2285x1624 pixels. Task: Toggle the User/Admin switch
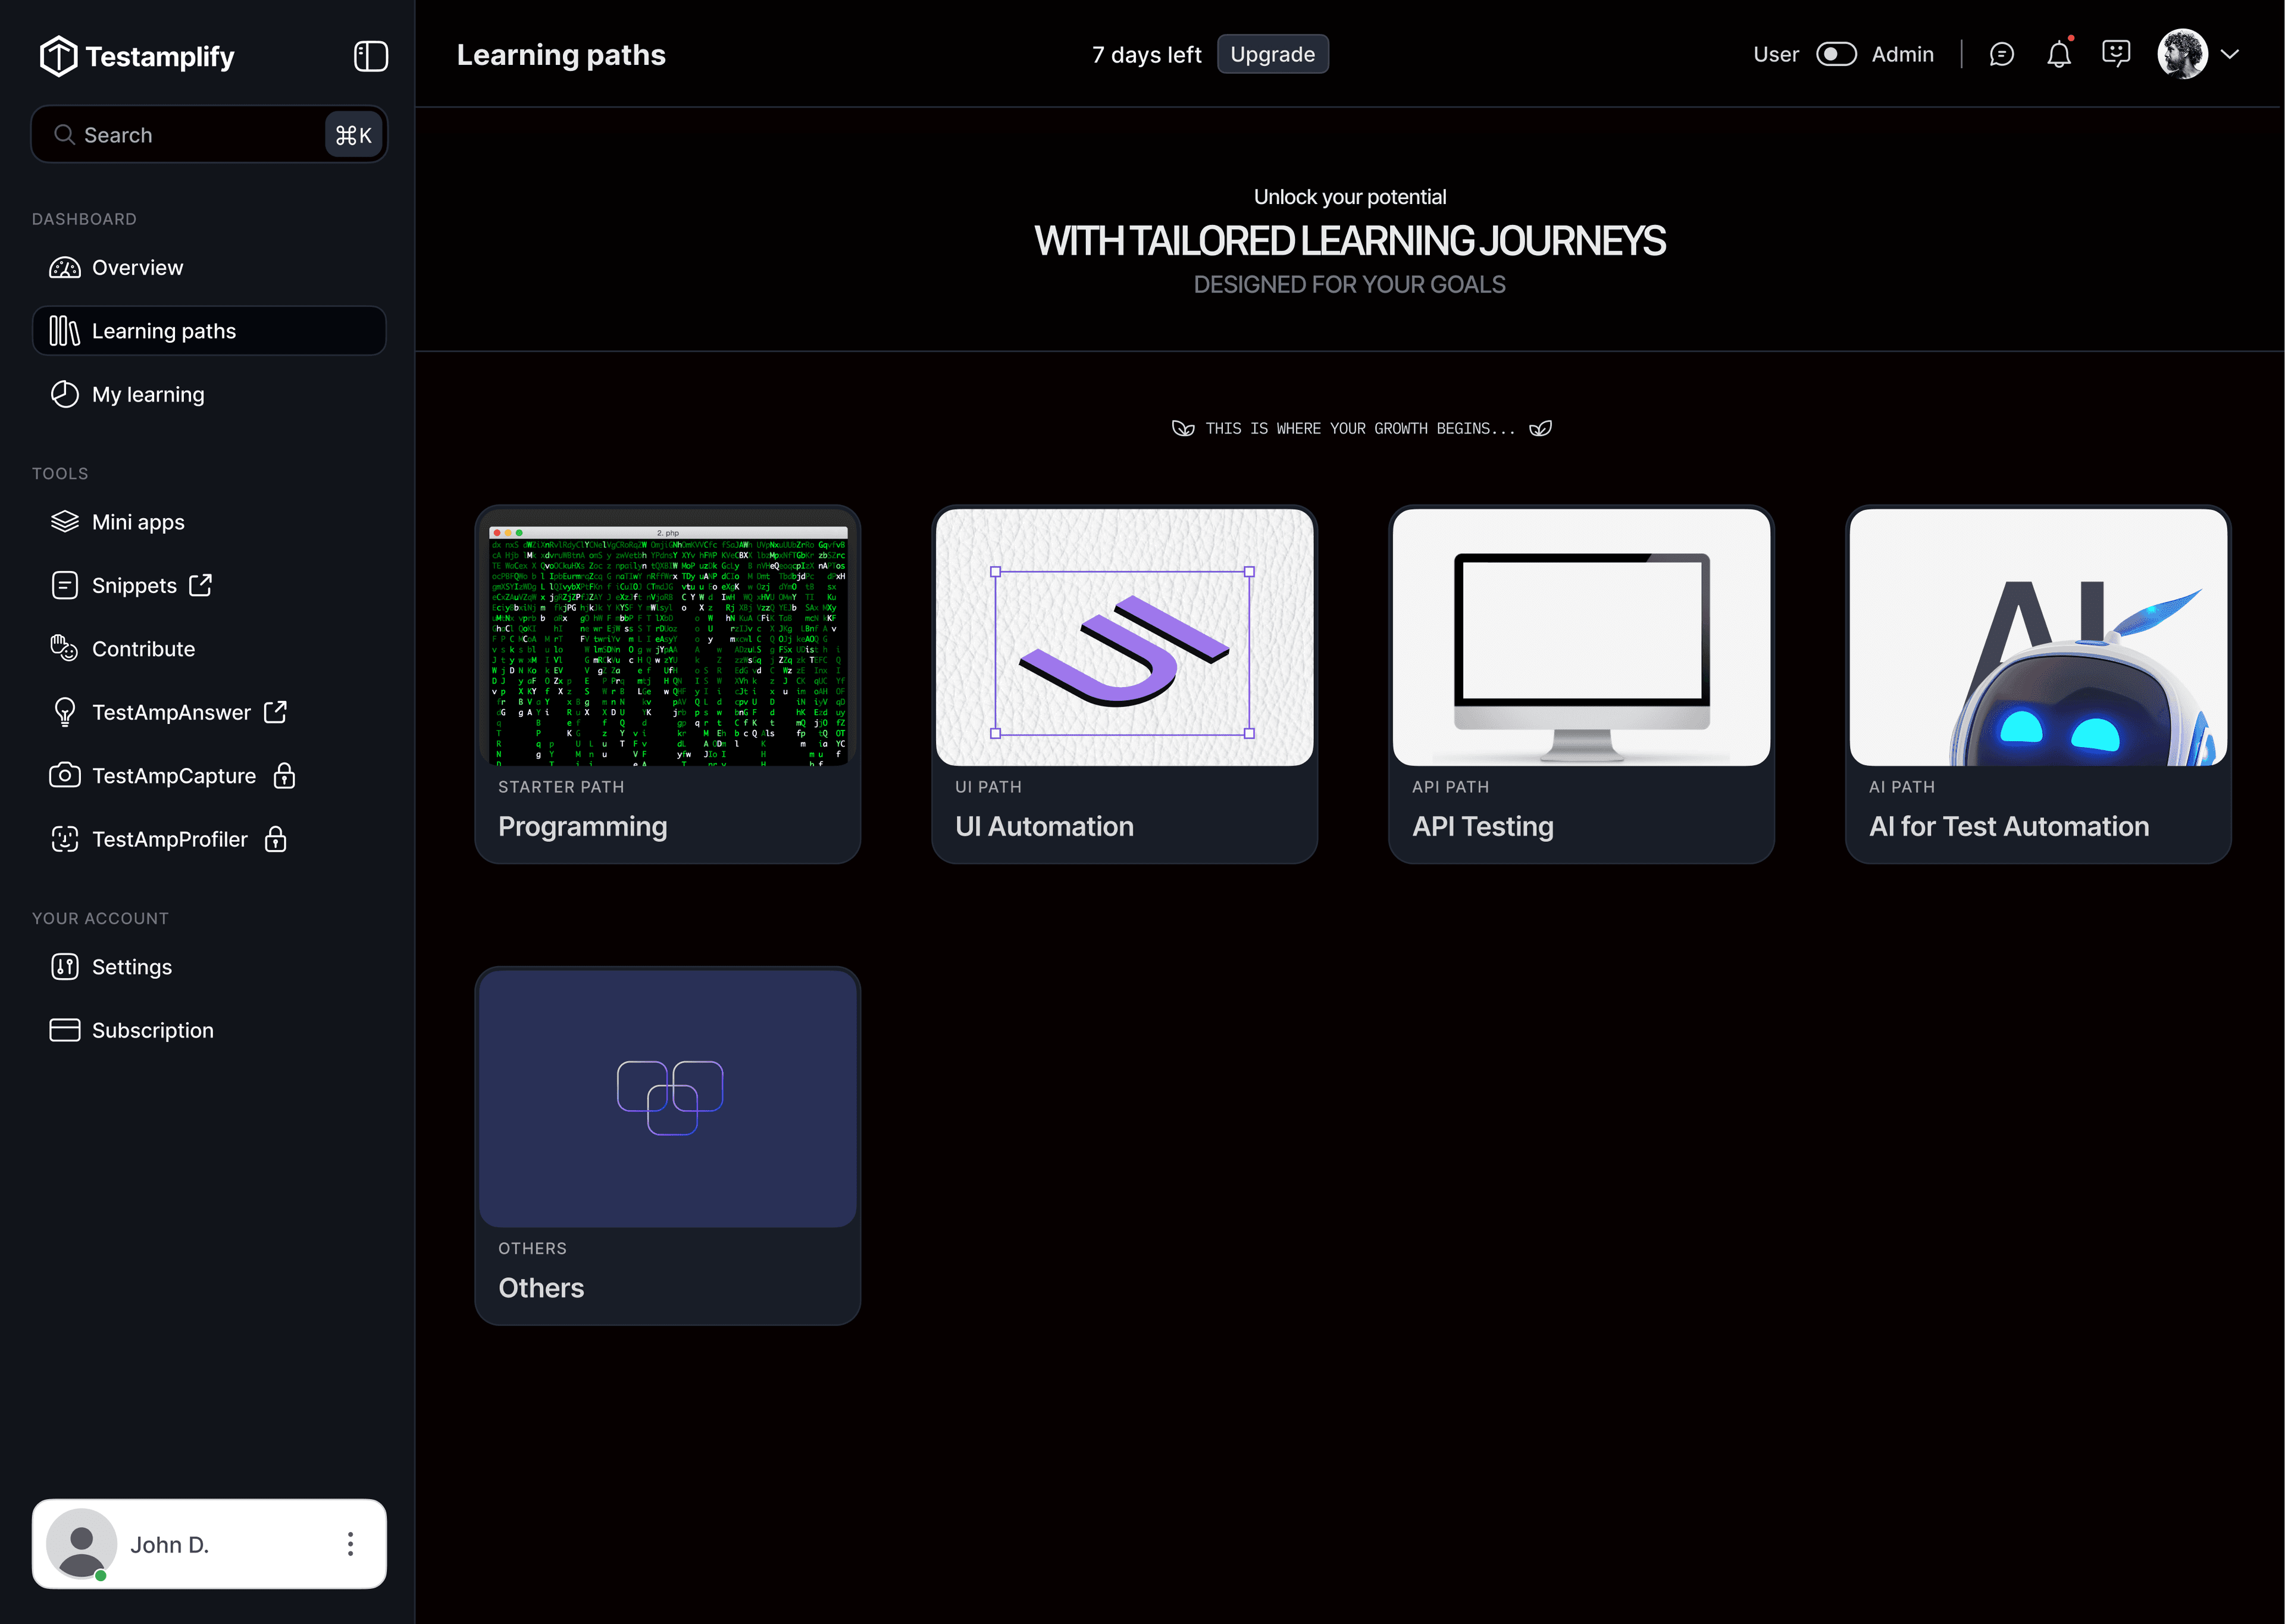pos(1836,54)
